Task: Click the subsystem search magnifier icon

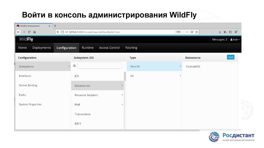Action: [75, 66]
